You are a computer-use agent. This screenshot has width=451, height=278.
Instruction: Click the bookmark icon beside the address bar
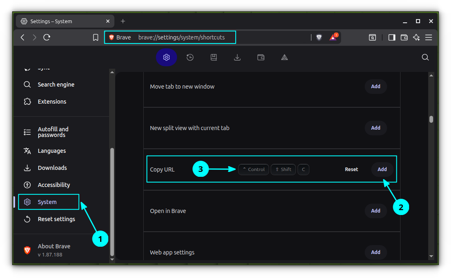[96, 37]
